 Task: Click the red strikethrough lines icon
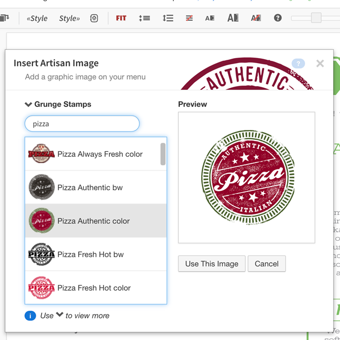(189, 18)
